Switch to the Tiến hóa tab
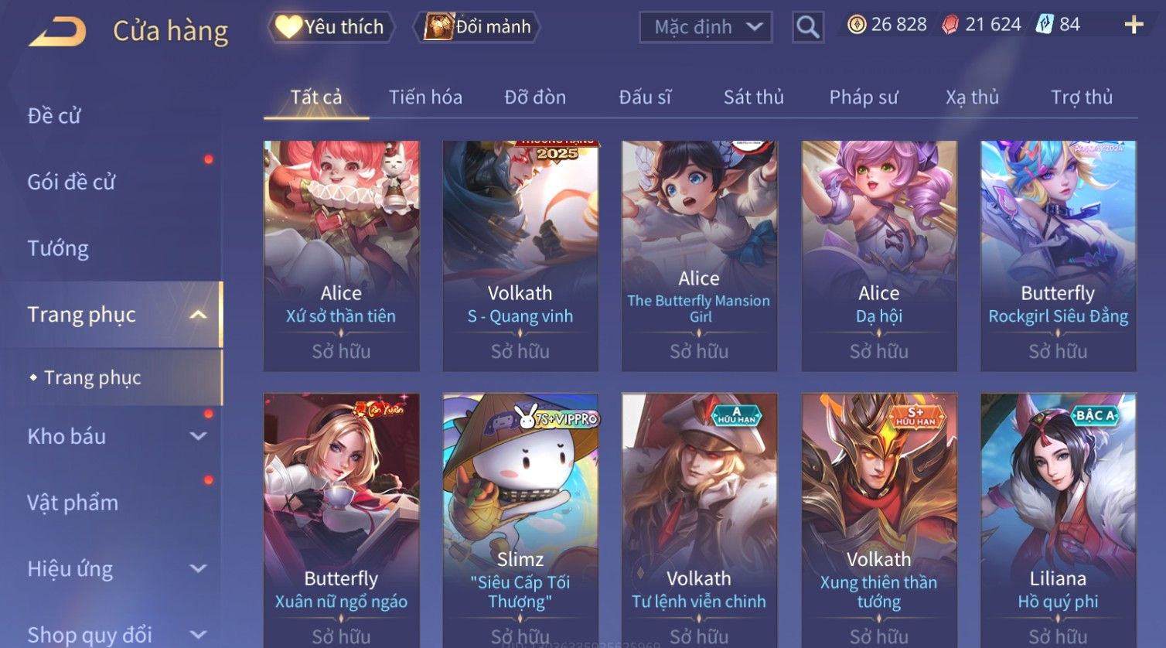Viewport: 1166px width, 648px height. (425, 97)
